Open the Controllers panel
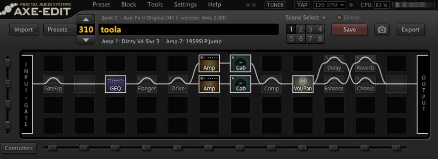The image size is (438, 159). point(18,148)
